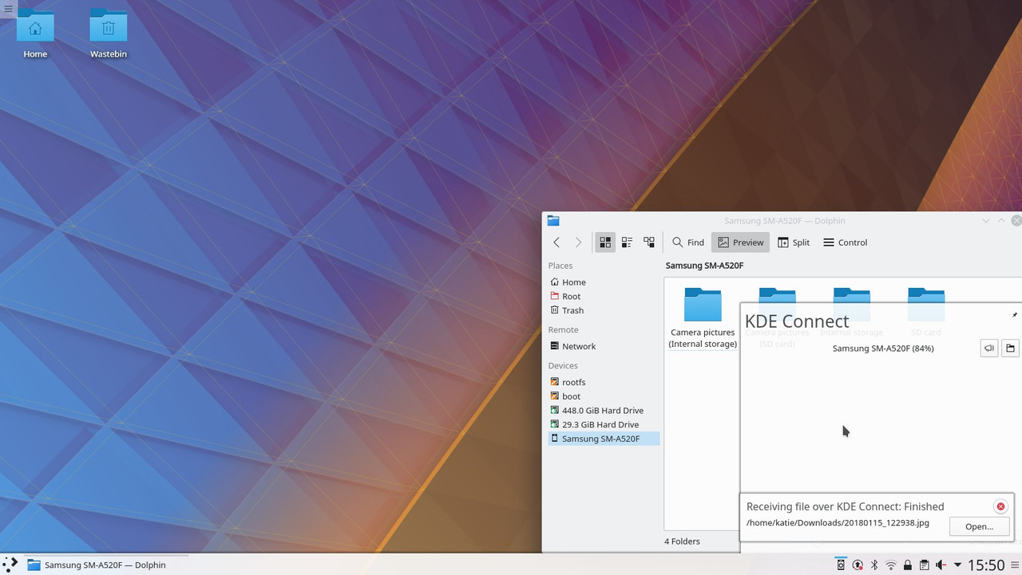Browse the Samsung device files in KDE Connect

coord(1010,349)
